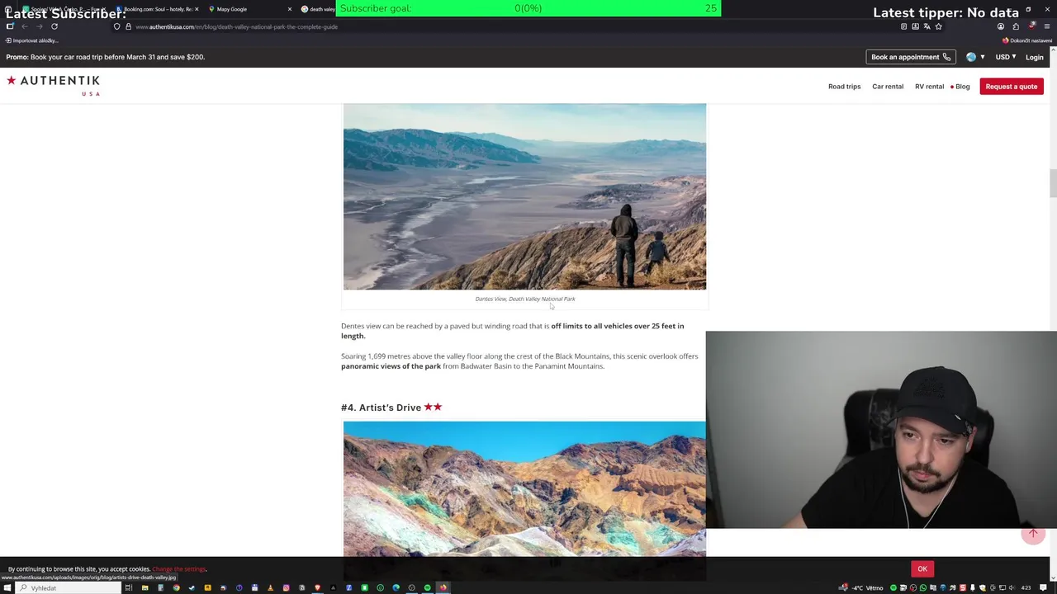
Task: Click the Dantes View image caption
Action: pos(525,299)
